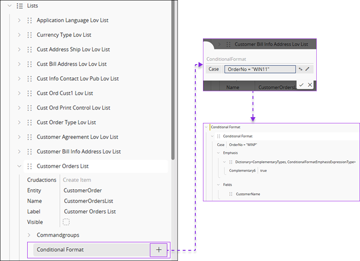Click the drag handle beside Application Language Lov List
The image size is (360, 261).
[x=29, y=20]
